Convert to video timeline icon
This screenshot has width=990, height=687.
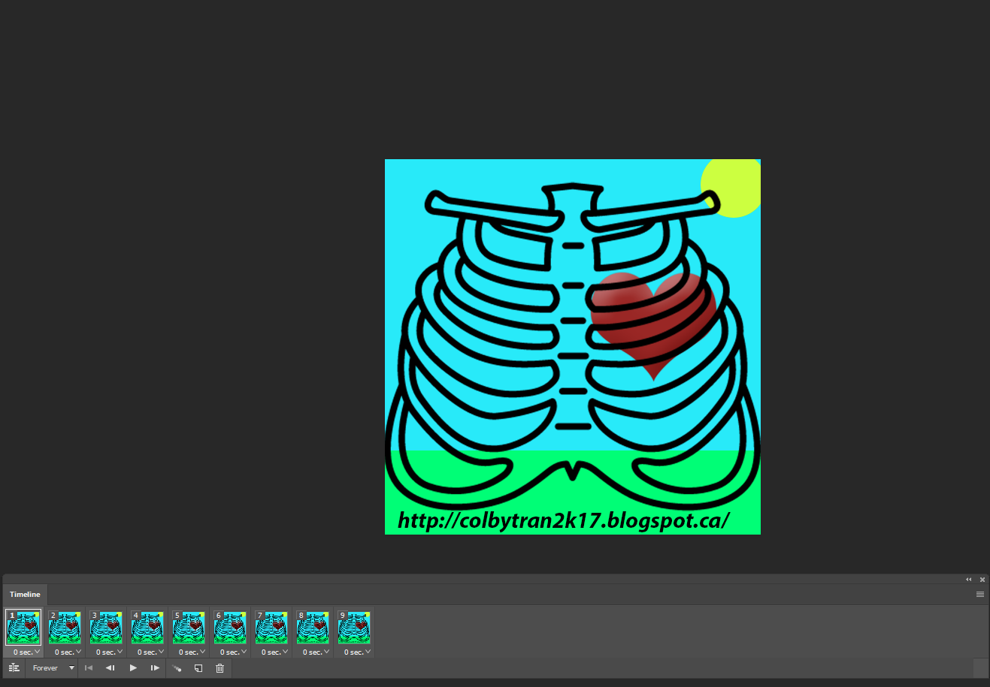14,667
